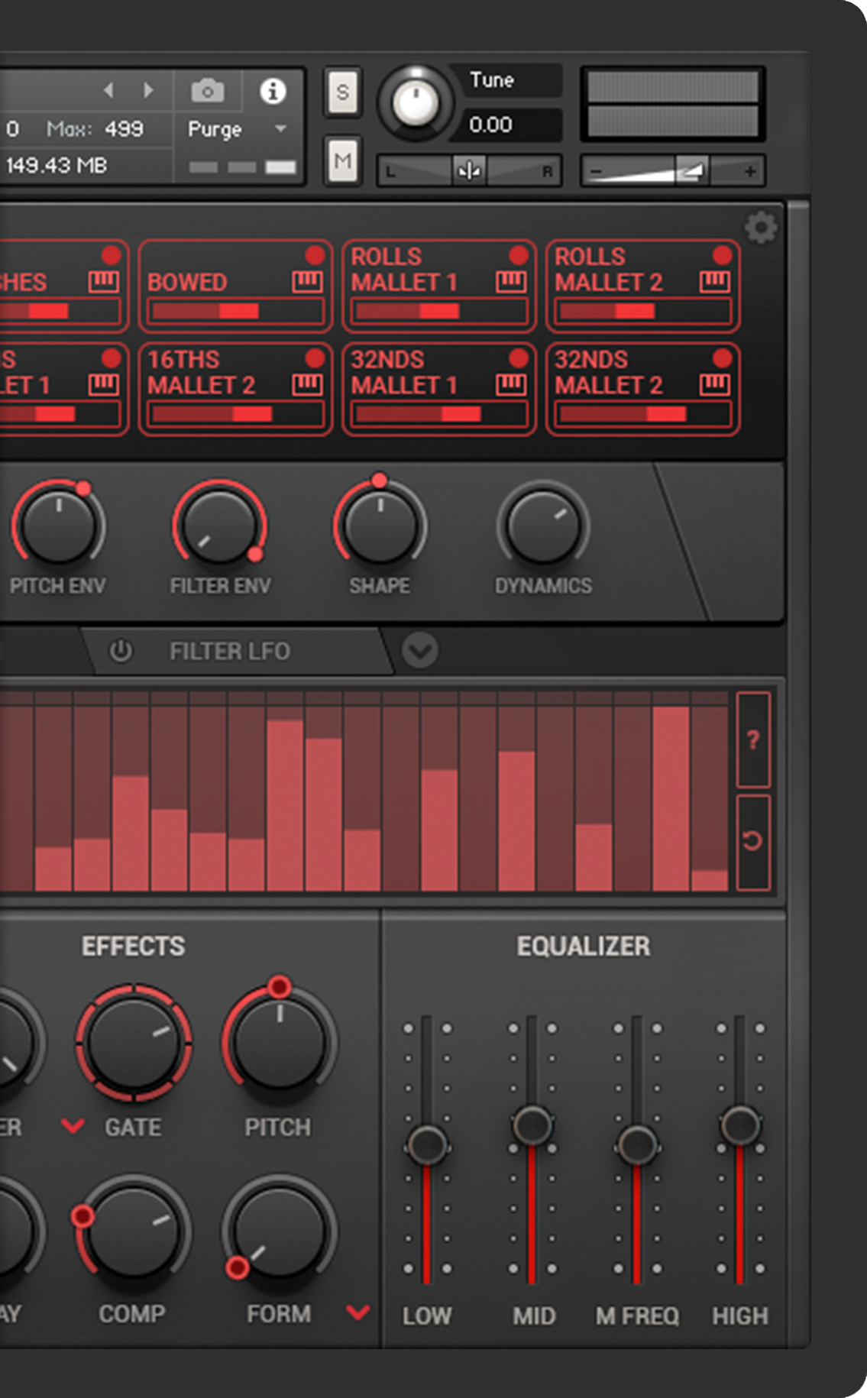Click the sequencer help question mark
867x1398 pixels.
pyautogui.click(x=752, y=739)
